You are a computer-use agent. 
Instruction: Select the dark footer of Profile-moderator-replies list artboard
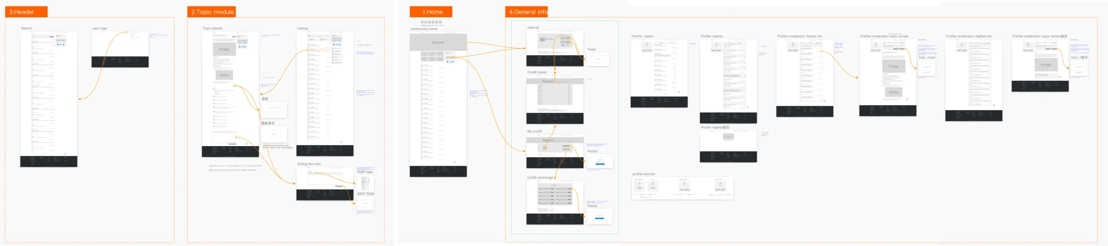tap(973, 115)
